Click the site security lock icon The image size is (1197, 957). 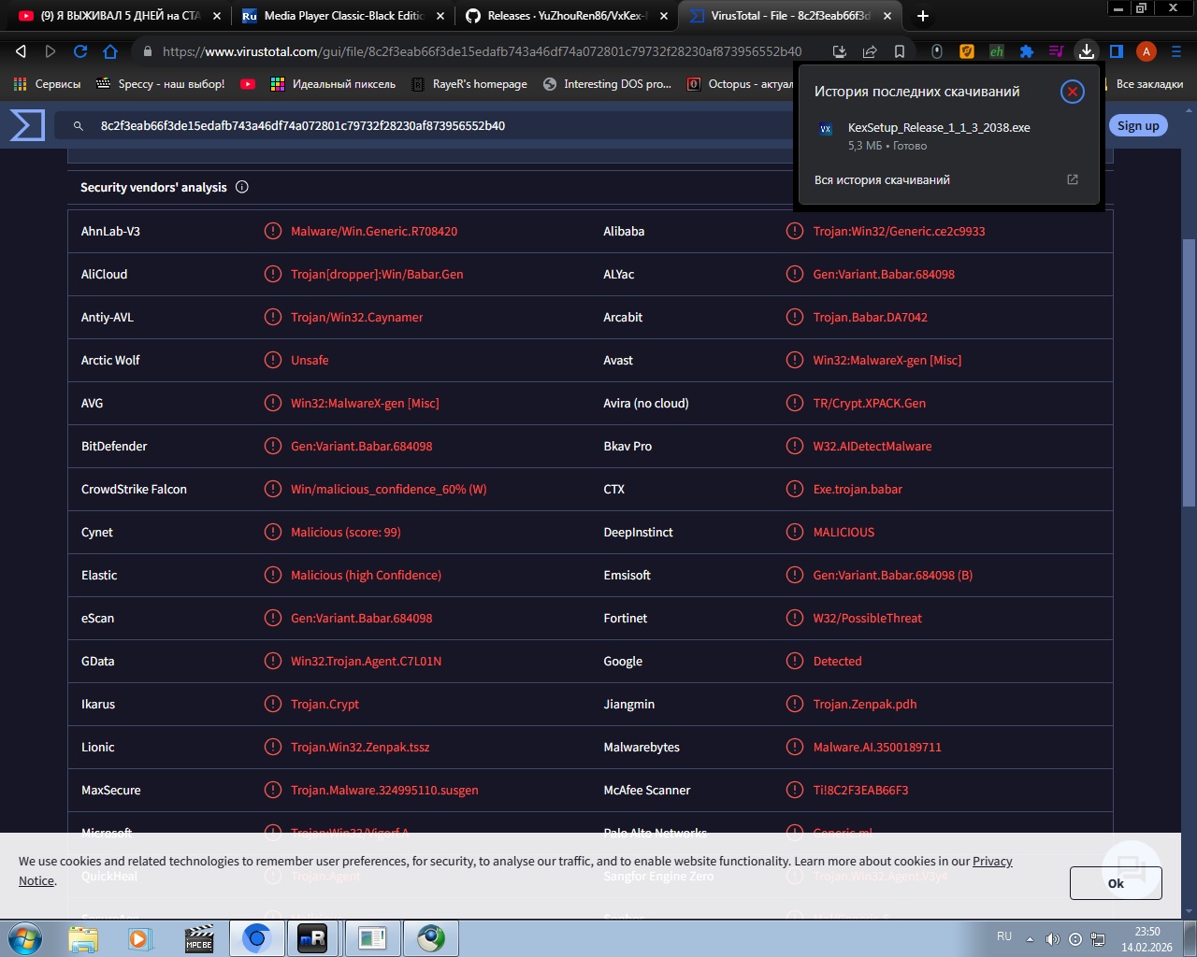147,51
